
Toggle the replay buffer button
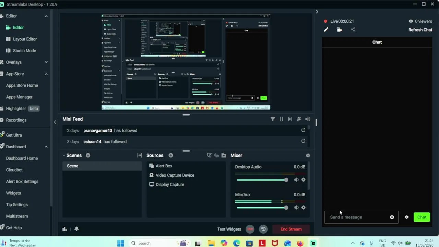coord(263,229)
